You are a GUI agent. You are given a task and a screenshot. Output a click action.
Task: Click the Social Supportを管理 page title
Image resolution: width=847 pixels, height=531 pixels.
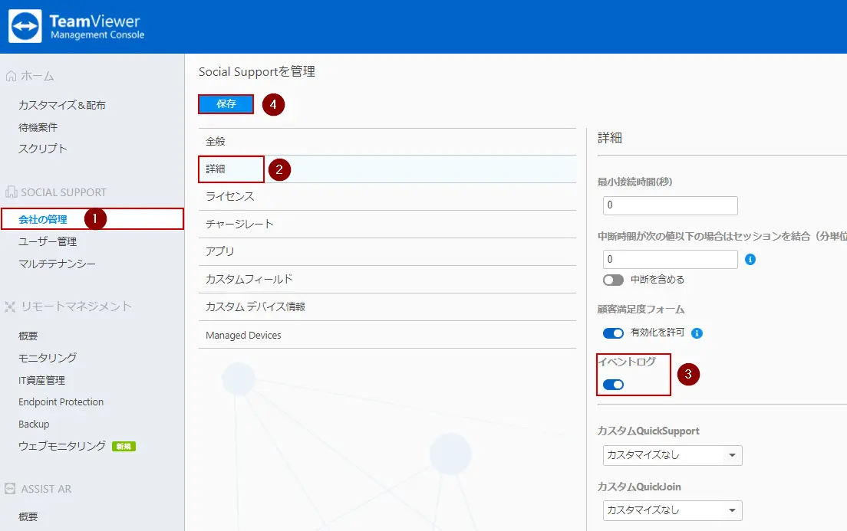[x=257, y=72]
